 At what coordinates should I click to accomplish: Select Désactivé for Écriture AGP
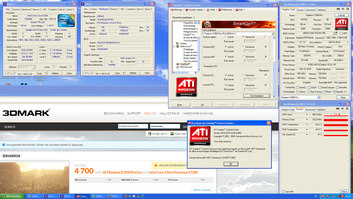tap(244, 47)
